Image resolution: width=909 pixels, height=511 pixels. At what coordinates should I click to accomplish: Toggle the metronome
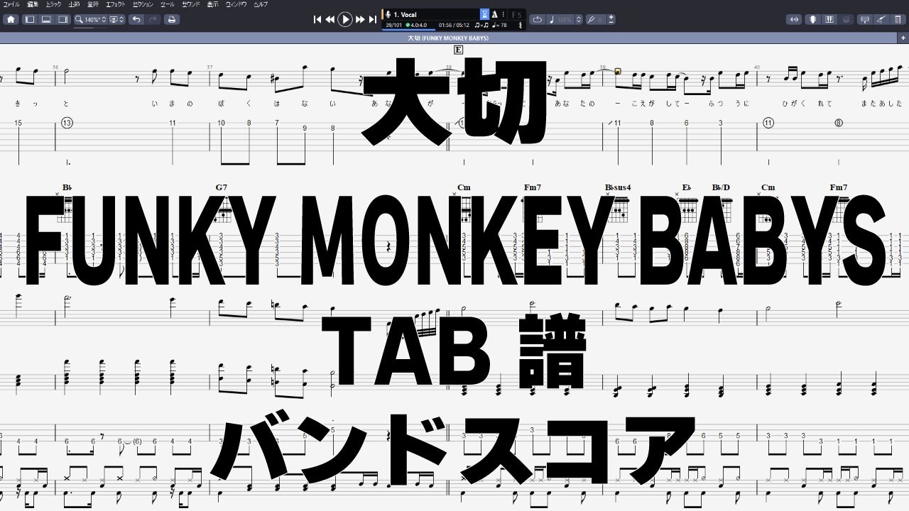click(494, 14)
